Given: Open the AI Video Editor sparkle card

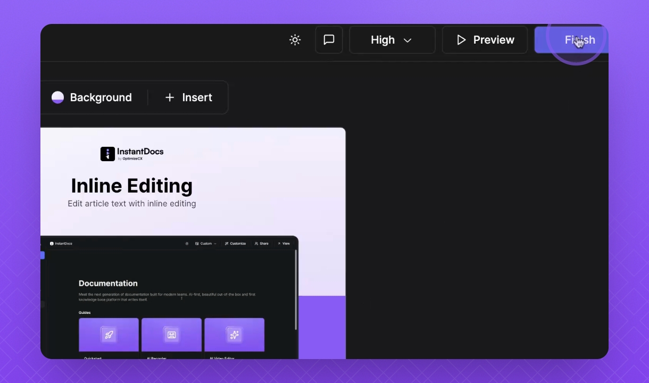Looking at the screenshot, I should [x=234, y=339].
